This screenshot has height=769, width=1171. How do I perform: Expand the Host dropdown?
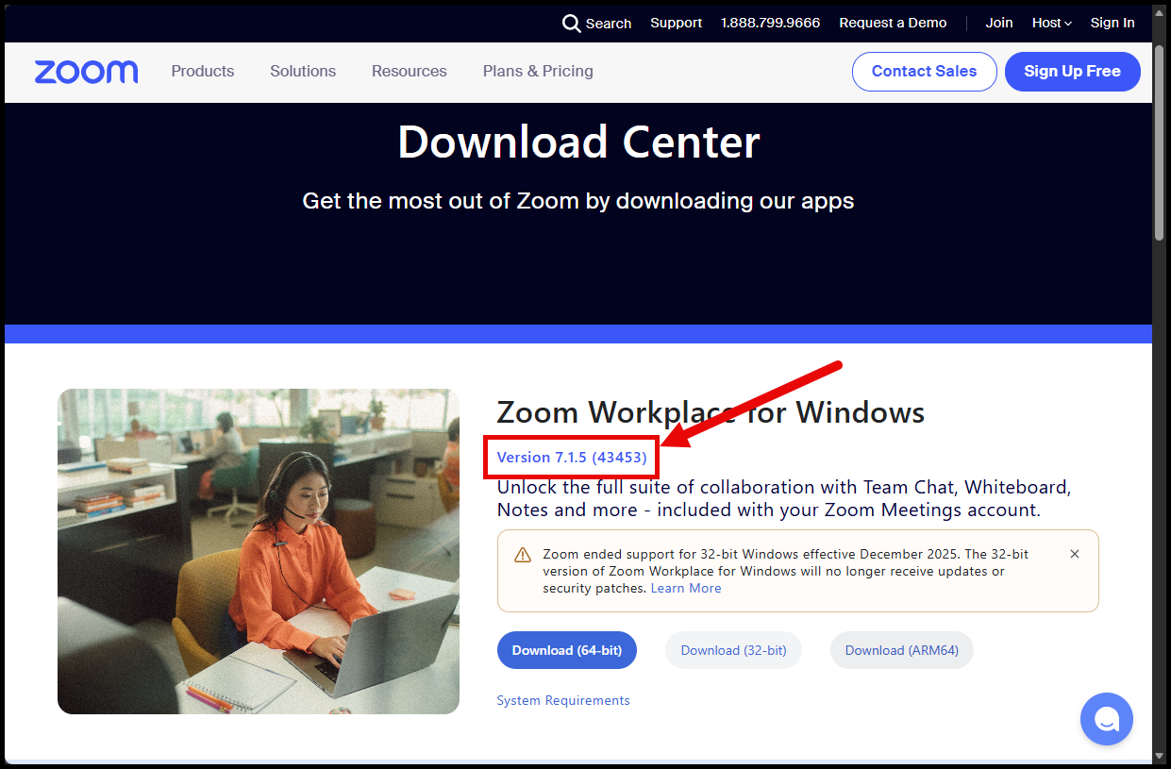(1051, 23)
